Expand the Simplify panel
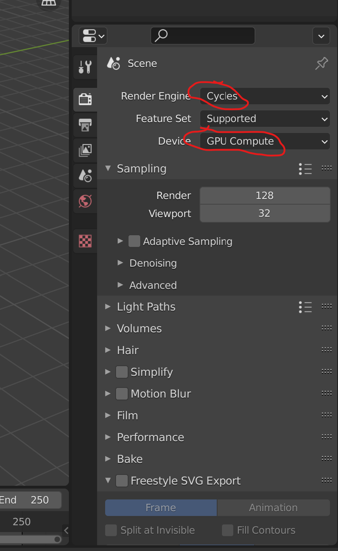The height and width of the screenshot is (551, 338). [x=108, y=372]
